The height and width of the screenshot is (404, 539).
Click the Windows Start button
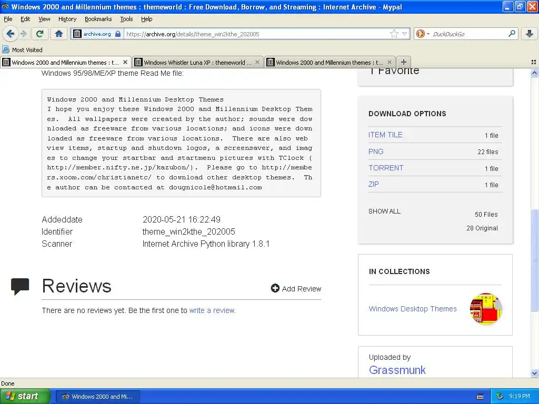[25, 396]
